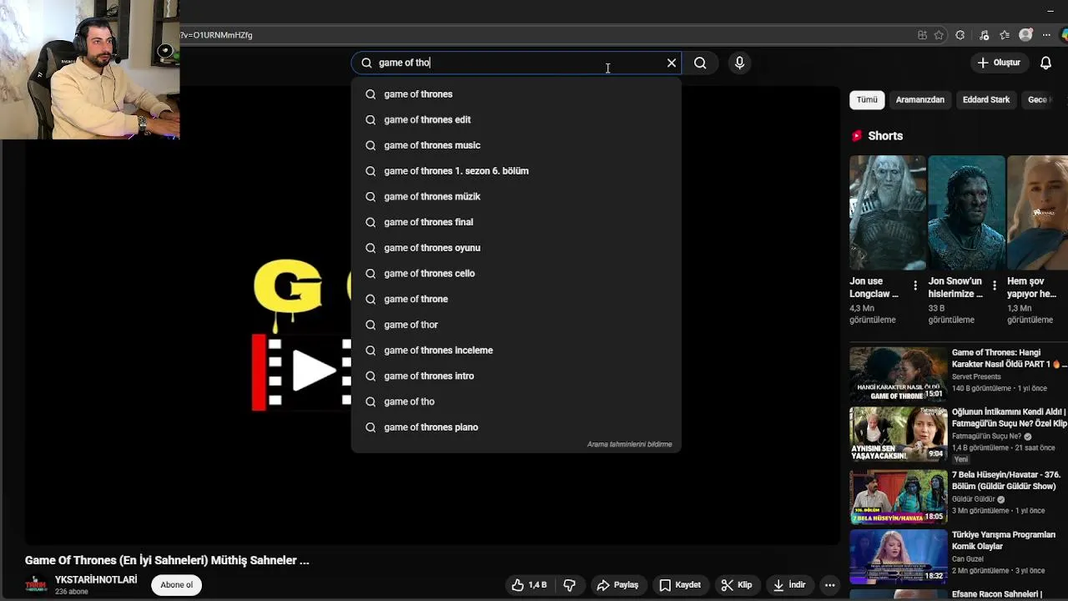The width and height of the screenshot is (1068, 601).
Task: Click the 'Efsane Racon Sahneleri' video title
Action: [x=997, y=594]
